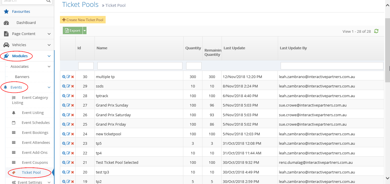The height and width of the screenshot is (184, 390).
Task: Click delete icon for 'tptrack' row
Action: 73,96
